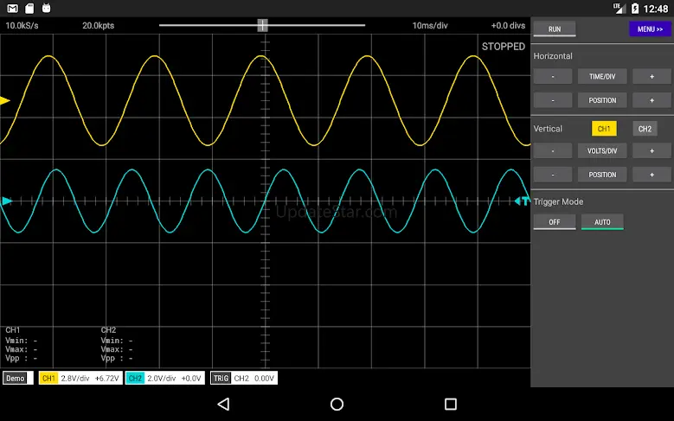Tap the Gmail notification icon
This screenshot has height=421, width=674.
13,8
